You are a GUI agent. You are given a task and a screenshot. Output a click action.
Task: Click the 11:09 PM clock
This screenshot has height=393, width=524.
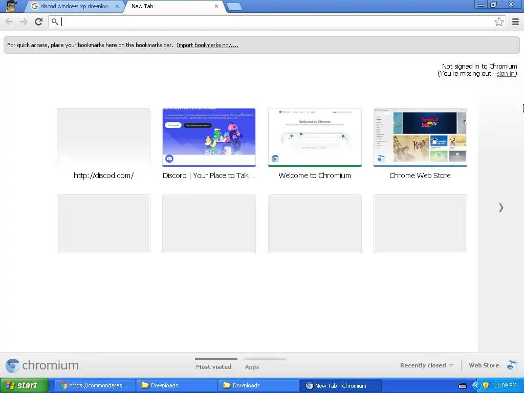click(505, 386)
